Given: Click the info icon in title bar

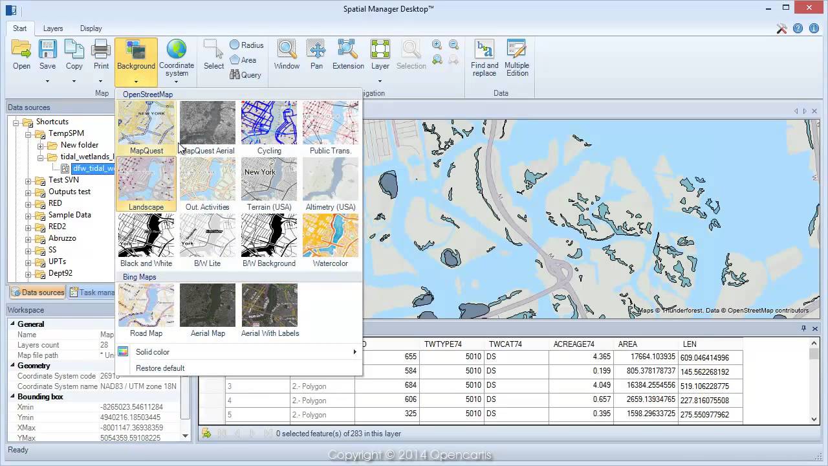Looking at the screenshot, I should pos(814,28).
